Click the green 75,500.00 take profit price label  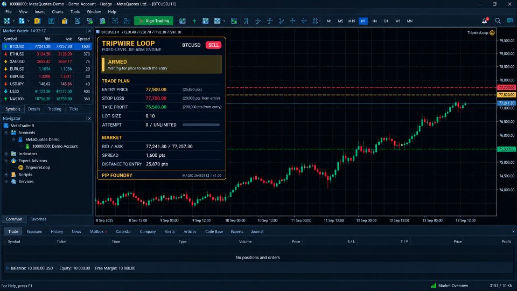[506, 149]
